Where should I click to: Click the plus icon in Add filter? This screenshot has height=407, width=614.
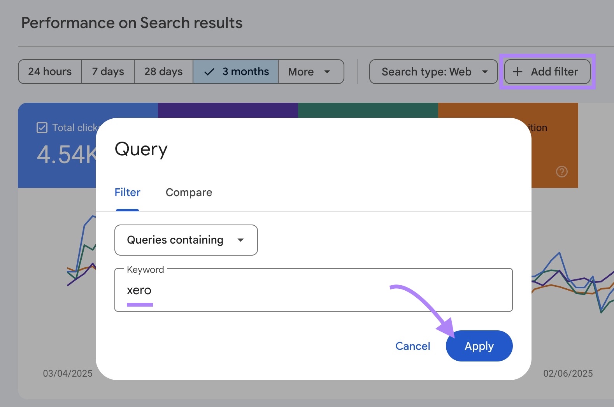(517, 72)
